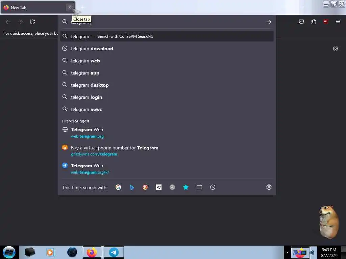Image resolution: width=346 pixels, height=259 pixels.
Task: Switch to Firefox in the taskbar
Action: (92, 252)
